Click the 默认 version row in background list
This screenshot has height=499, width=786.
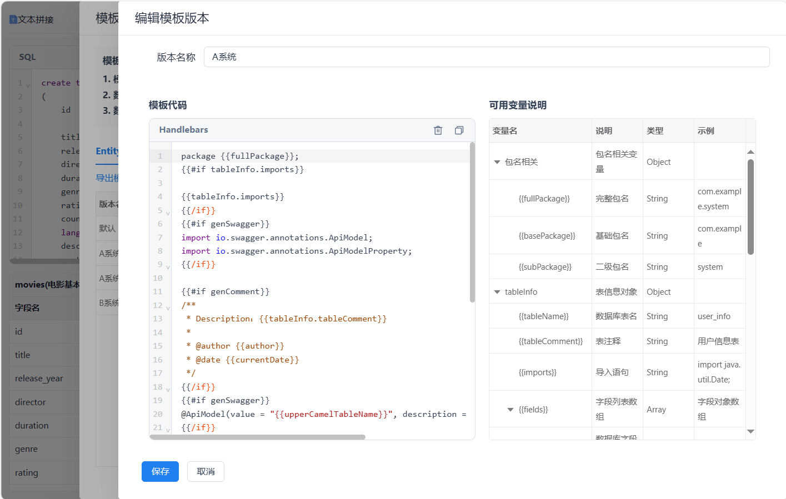107,228
